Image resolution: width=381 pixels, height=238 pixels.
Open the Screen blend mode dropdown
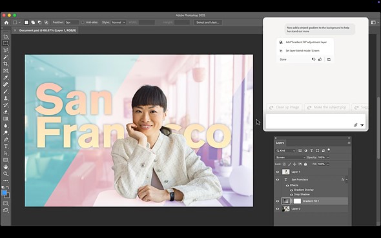tap(291, 157)
